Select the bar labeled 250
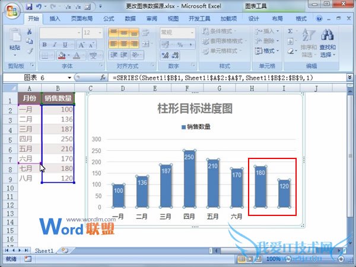The height and width of the screenshot is (267, 356). (189, 179)
